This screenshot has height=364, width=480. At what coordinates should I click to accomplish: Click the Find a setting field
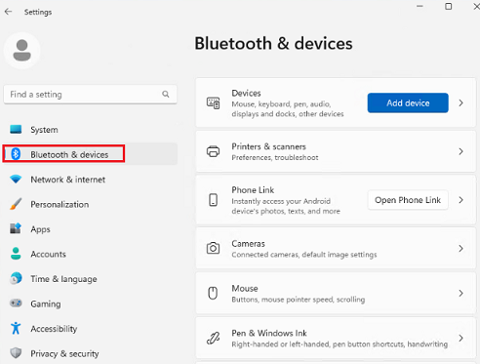click(x=90, y=95)
